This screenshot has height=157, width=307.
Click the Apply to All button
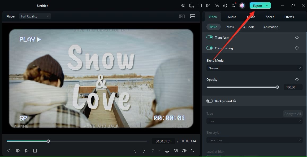293,114
